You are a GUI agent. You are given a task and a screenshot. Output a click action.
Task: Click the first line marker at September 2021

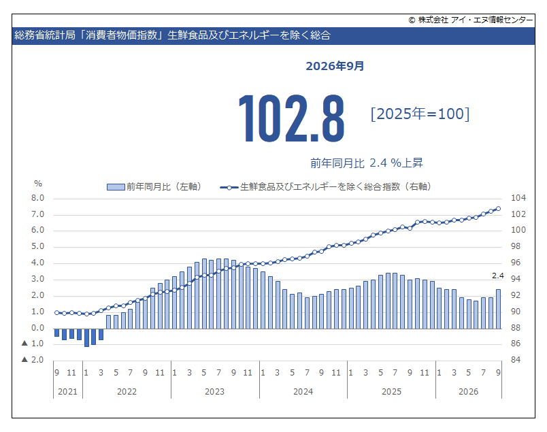tap(57, 313)
